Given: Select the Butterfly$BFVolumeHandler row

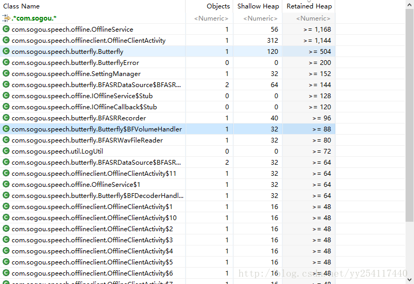Looking at the screenshot, I should click(97, 129).
